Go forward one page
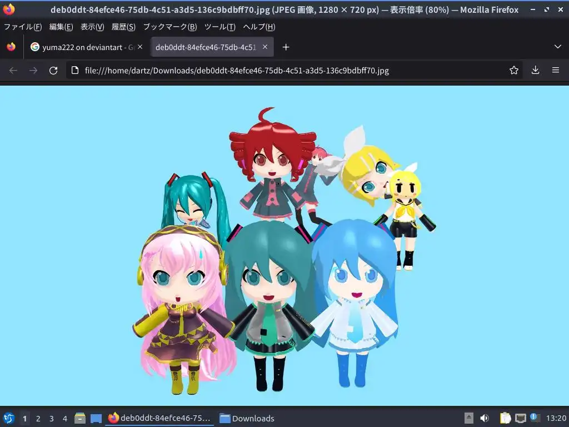 click(33, 71)
